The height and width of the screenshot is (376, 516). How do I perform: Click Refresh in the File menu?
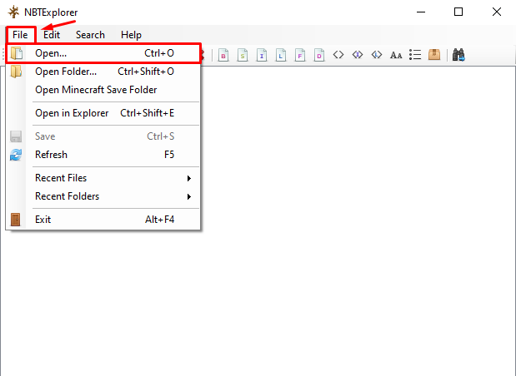tap(52, 155)
